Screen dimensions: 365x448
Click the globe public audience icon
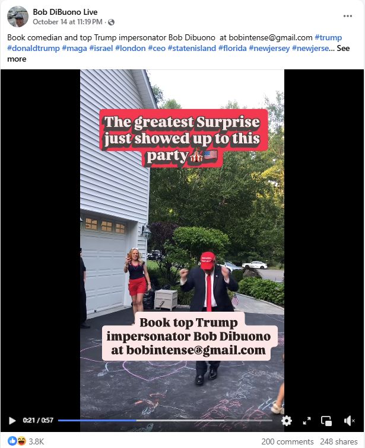point(111,23)
